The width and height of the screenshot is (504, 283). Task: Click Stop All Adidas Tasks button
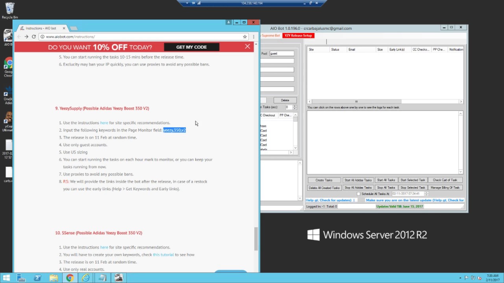[358, 187]
